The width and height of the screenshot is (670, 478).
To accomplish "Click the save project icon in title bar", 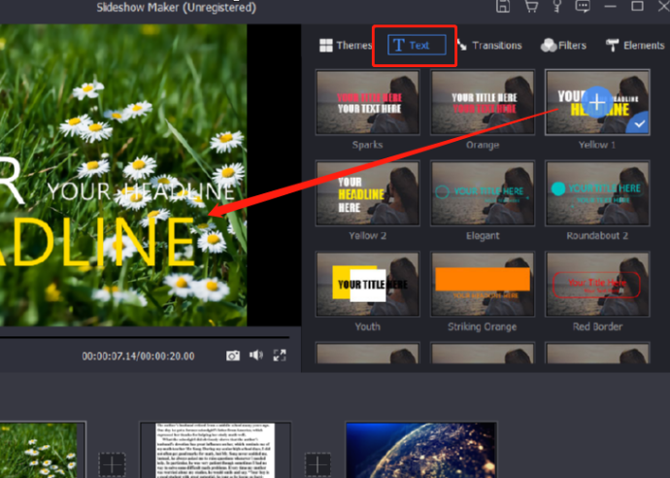I will pyautogui.click(x=503, y=6).
